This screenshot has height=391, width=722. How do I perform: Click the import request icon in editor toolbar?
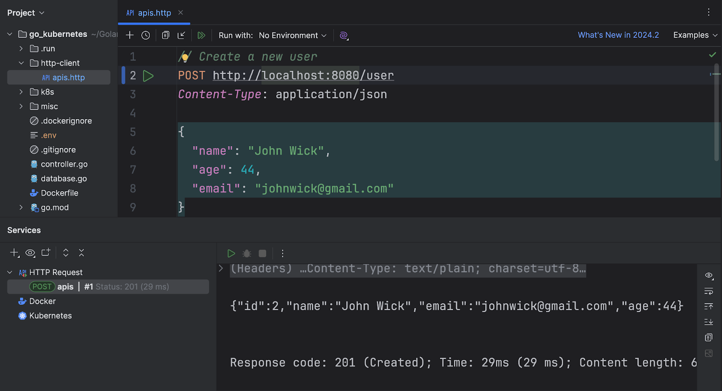pyautogui.click(x=181, y=35)
